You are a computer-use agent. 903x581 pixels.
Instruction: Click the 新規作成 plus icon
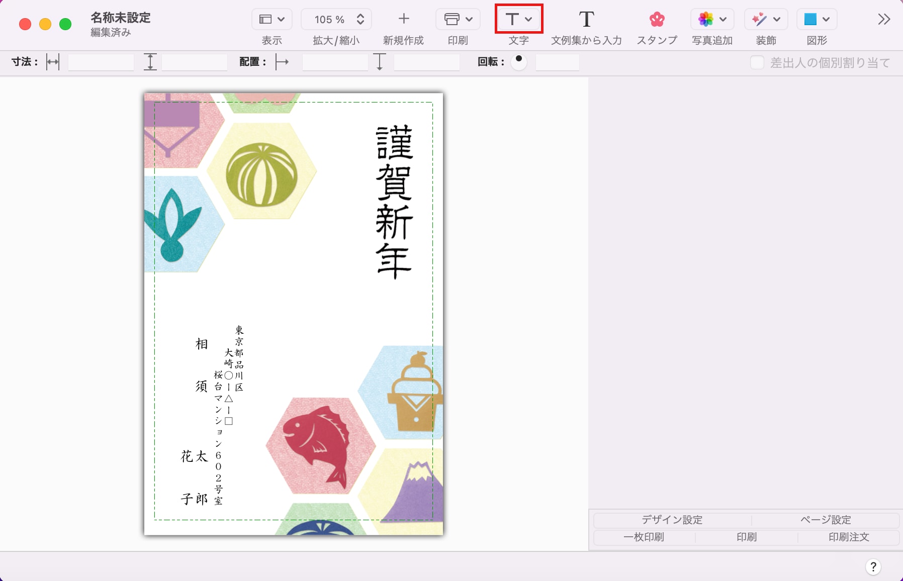coord(403,19)
